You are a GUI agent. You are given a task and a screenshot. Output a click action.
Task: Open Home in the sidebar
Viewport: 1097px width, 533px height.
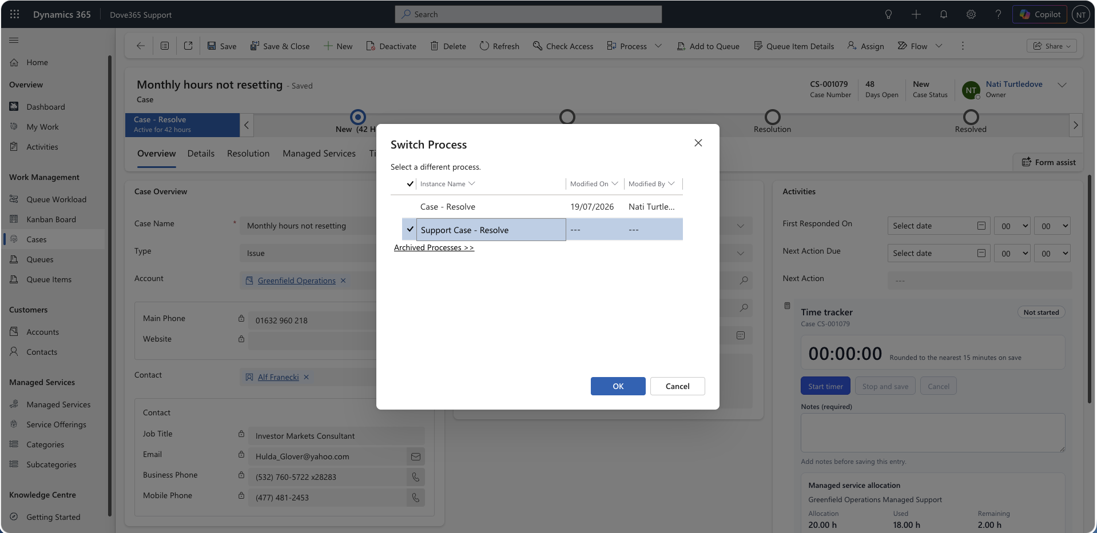pyautogui.click(x=37, y=62)
